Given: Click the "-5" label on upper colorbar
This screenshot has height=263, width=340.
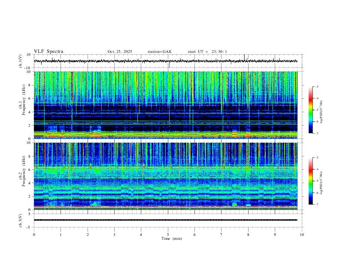Looking at the screenshot, I should 316,110.
